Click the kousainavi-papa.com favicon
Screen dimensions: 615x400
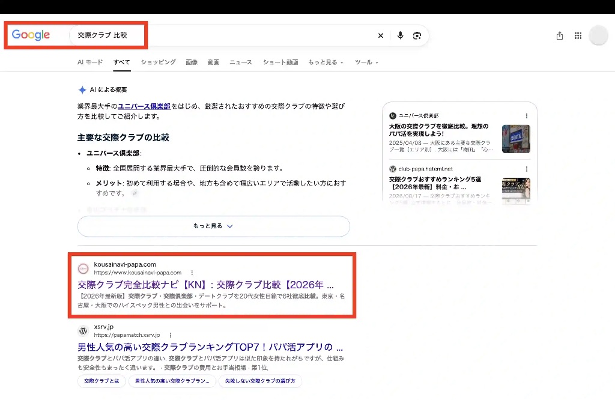(x=83, y=268)
